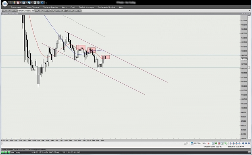Switch to the GBP/JPY Weekly Bid chart tab
252x155 pixels.
tap(26, 11)
